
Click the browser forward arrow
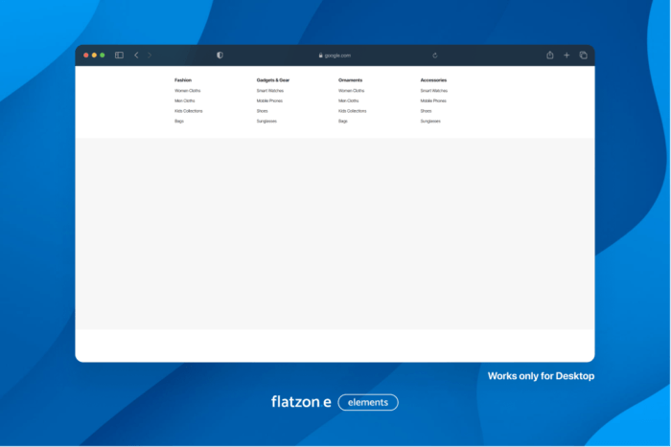150,56
